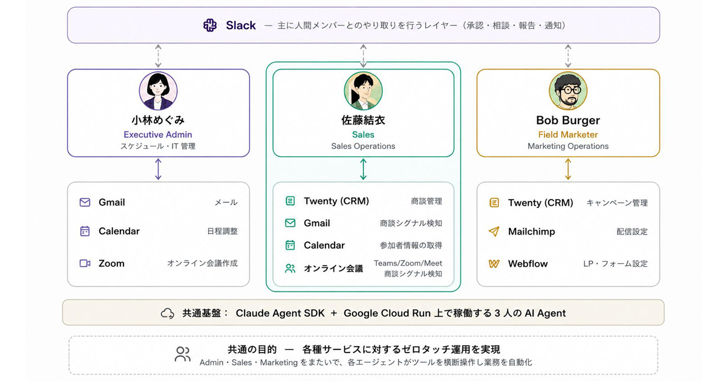Click the Calendar icon in Executive Admin tools
The image size is (726, 381).
coord(85,231)
